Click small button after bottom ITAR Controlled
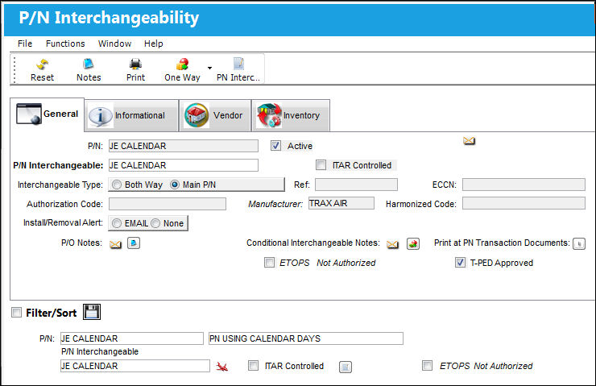The image size is (596, 386). click(346, 367)
